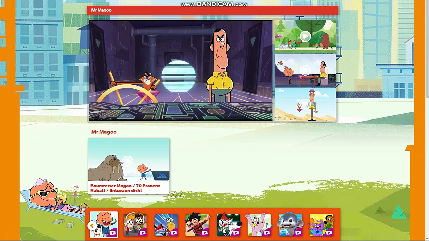Open the white dog with glasses show
Screen dimensions: 429x241
(x=228, y=225)
